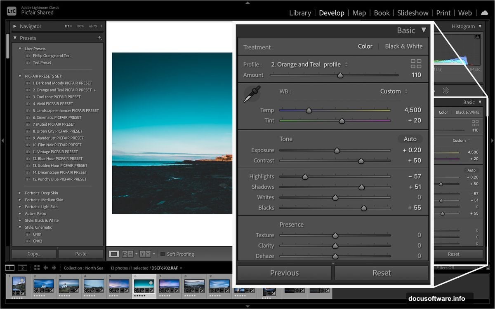Viewport: 495px width, 309px height.
Task: Open the Map module
Action: tap(358, 13)
